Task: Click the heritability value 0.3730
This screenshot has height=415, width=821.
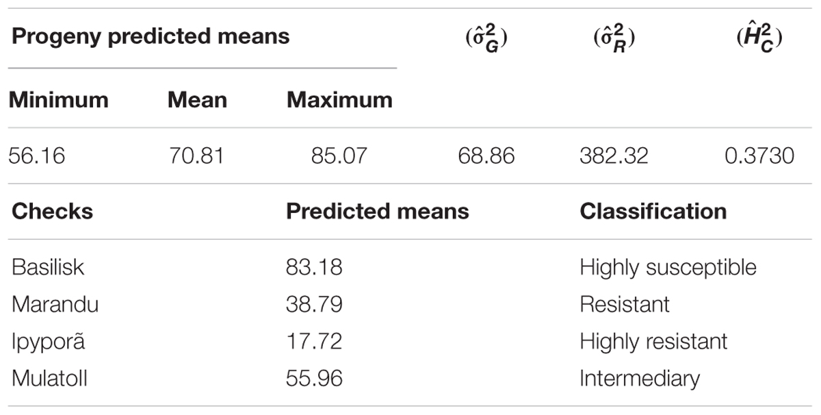Action: 759,156
